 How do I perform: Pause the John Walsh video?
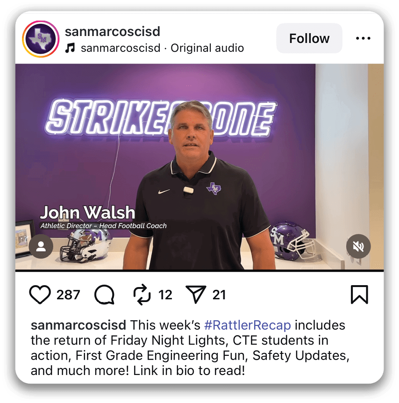point(199,166)
